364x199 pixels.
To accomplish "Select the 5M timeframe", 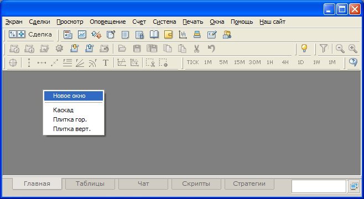I will pos(223,62).
